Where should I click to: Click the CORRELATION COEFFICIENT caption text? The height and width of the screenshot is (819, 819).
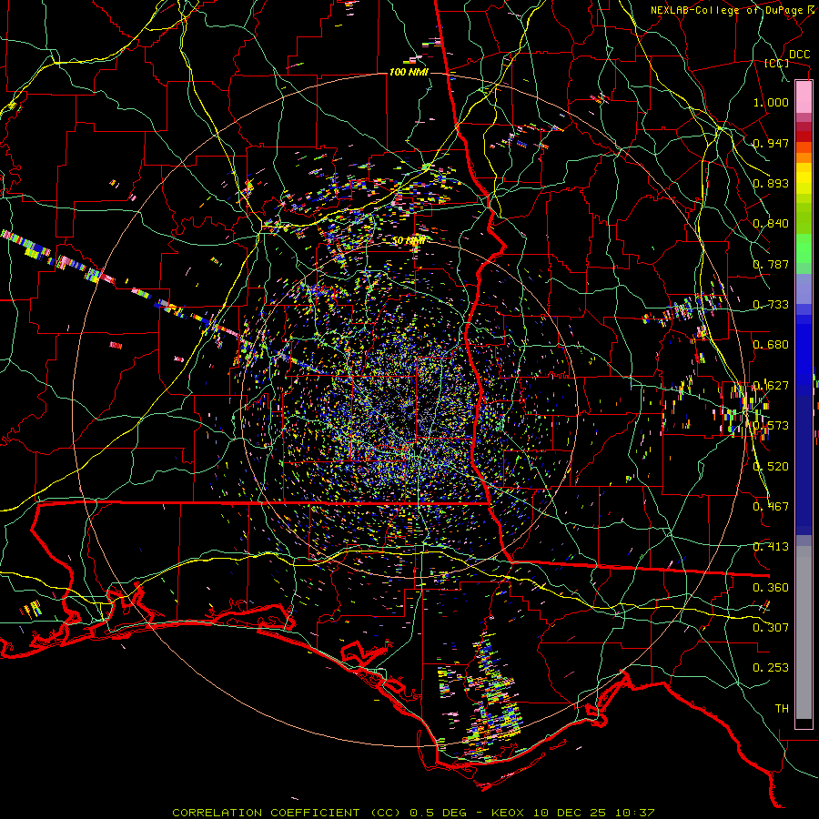point(266,813)
